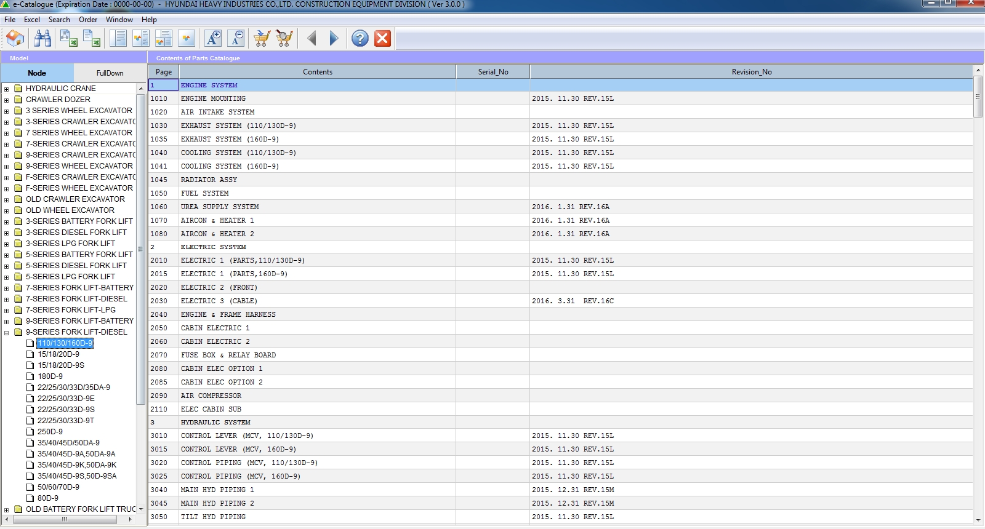985x529 pixels.
Task: Go back with the left arrow icon
Action: 312,39
